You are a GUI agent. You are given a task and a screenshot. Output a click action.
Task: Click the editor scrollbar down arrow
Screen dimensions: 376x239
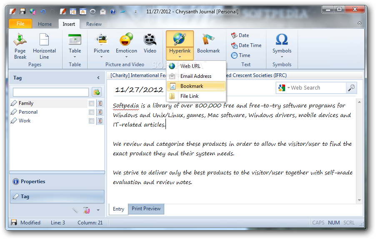[x=359, y=200]
